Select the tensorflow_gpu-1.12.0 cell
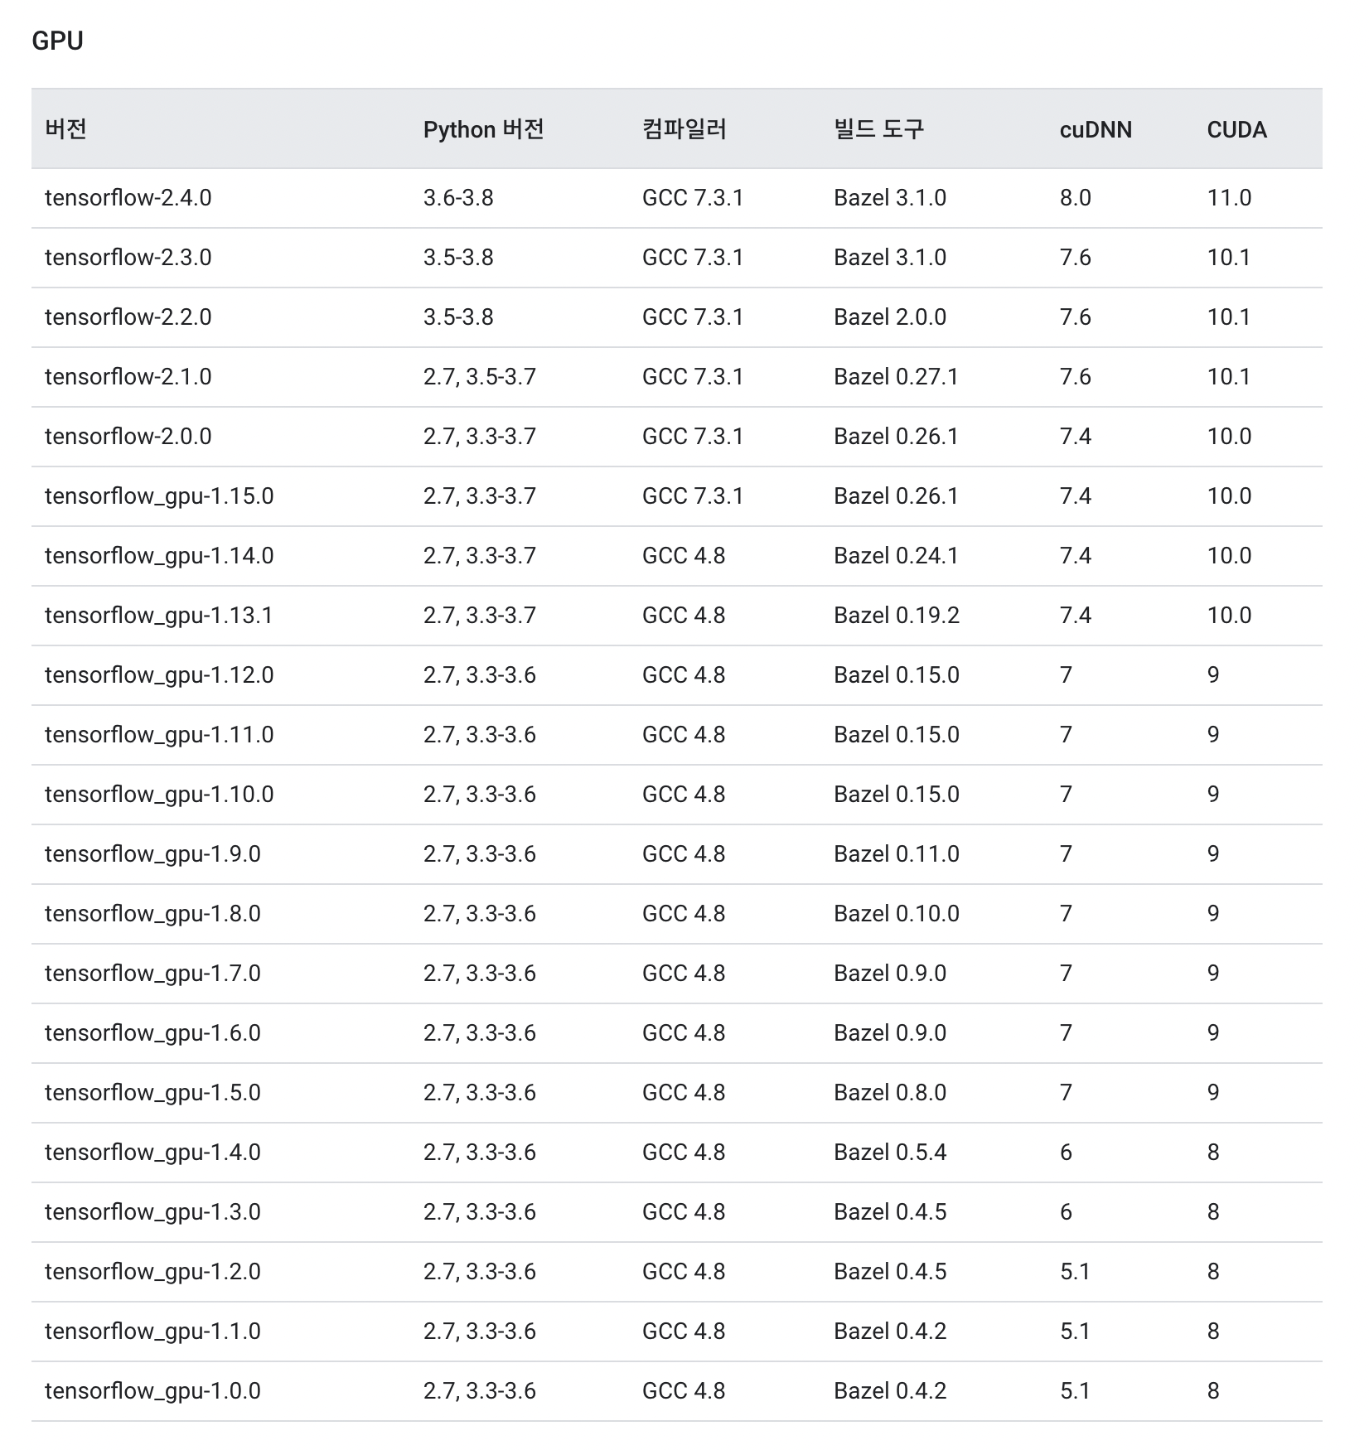This screenshot has height=1450, width=1369. (x=159, y=675)
